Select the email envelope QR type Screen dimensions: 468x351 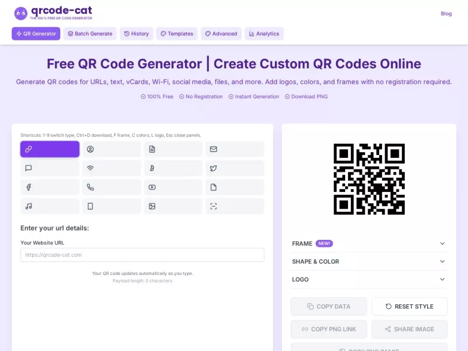click(x=235, y=149)
